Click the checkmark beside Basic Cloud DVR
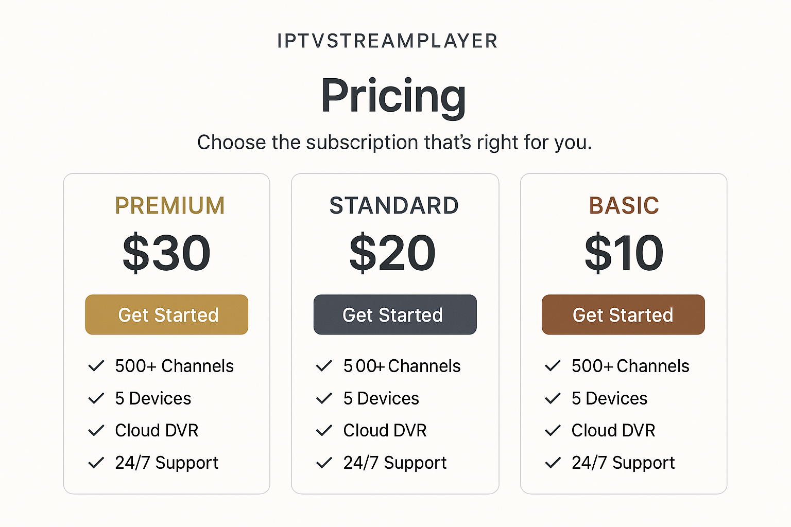This screenshot has height=527, width=791. (553, 430)
